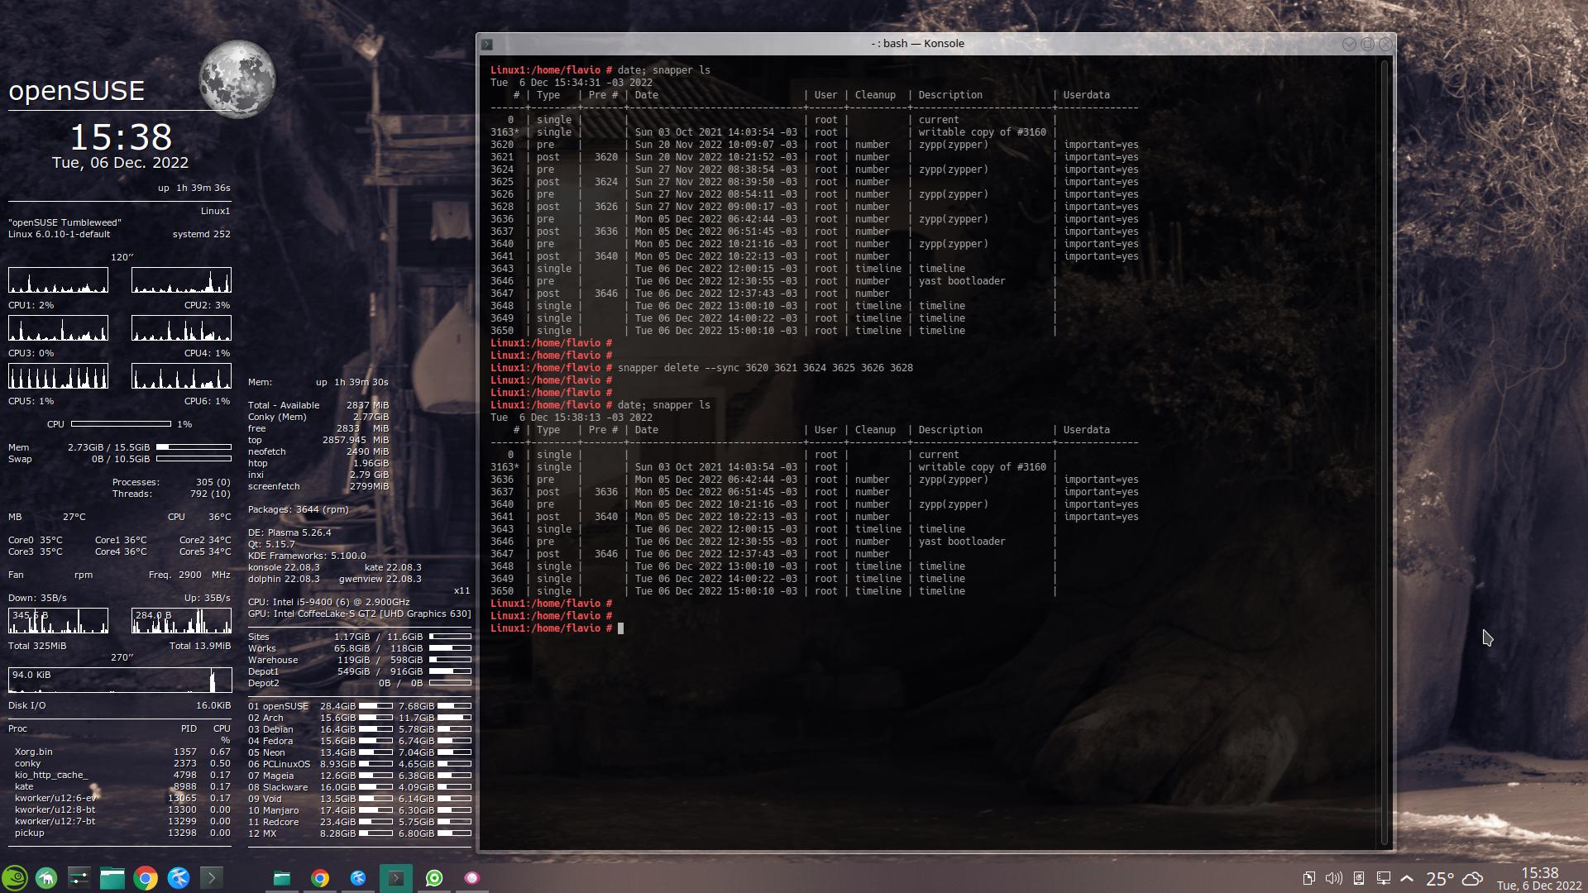Open the clipboard tray applet
This screenshot has height=893, width=1588.
click(x=1308, y=878)
